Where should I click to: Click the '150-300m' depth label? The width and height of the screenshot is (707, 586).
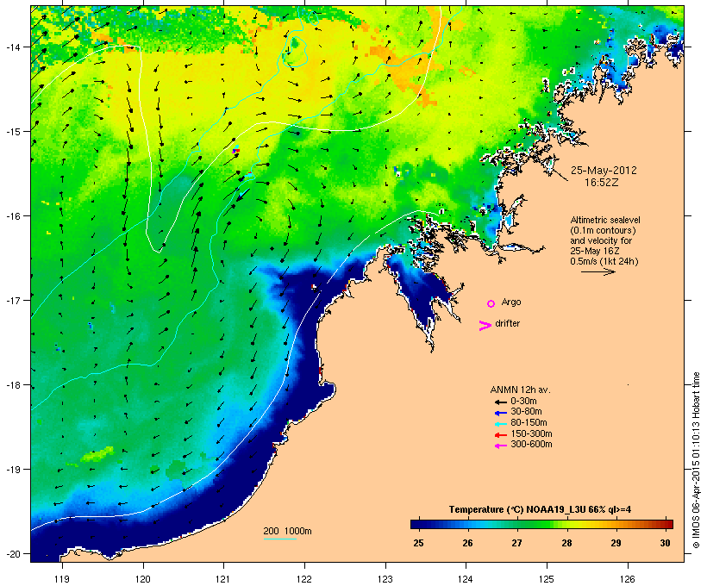[531, 433]
